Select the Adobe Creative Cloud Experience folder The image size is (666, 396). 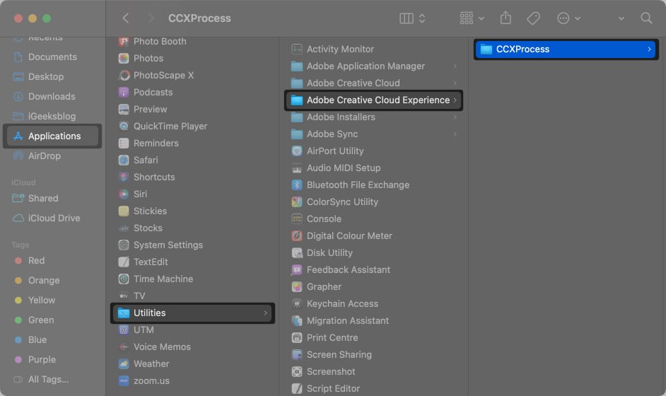pyautogui.click(x=373, y=100)
